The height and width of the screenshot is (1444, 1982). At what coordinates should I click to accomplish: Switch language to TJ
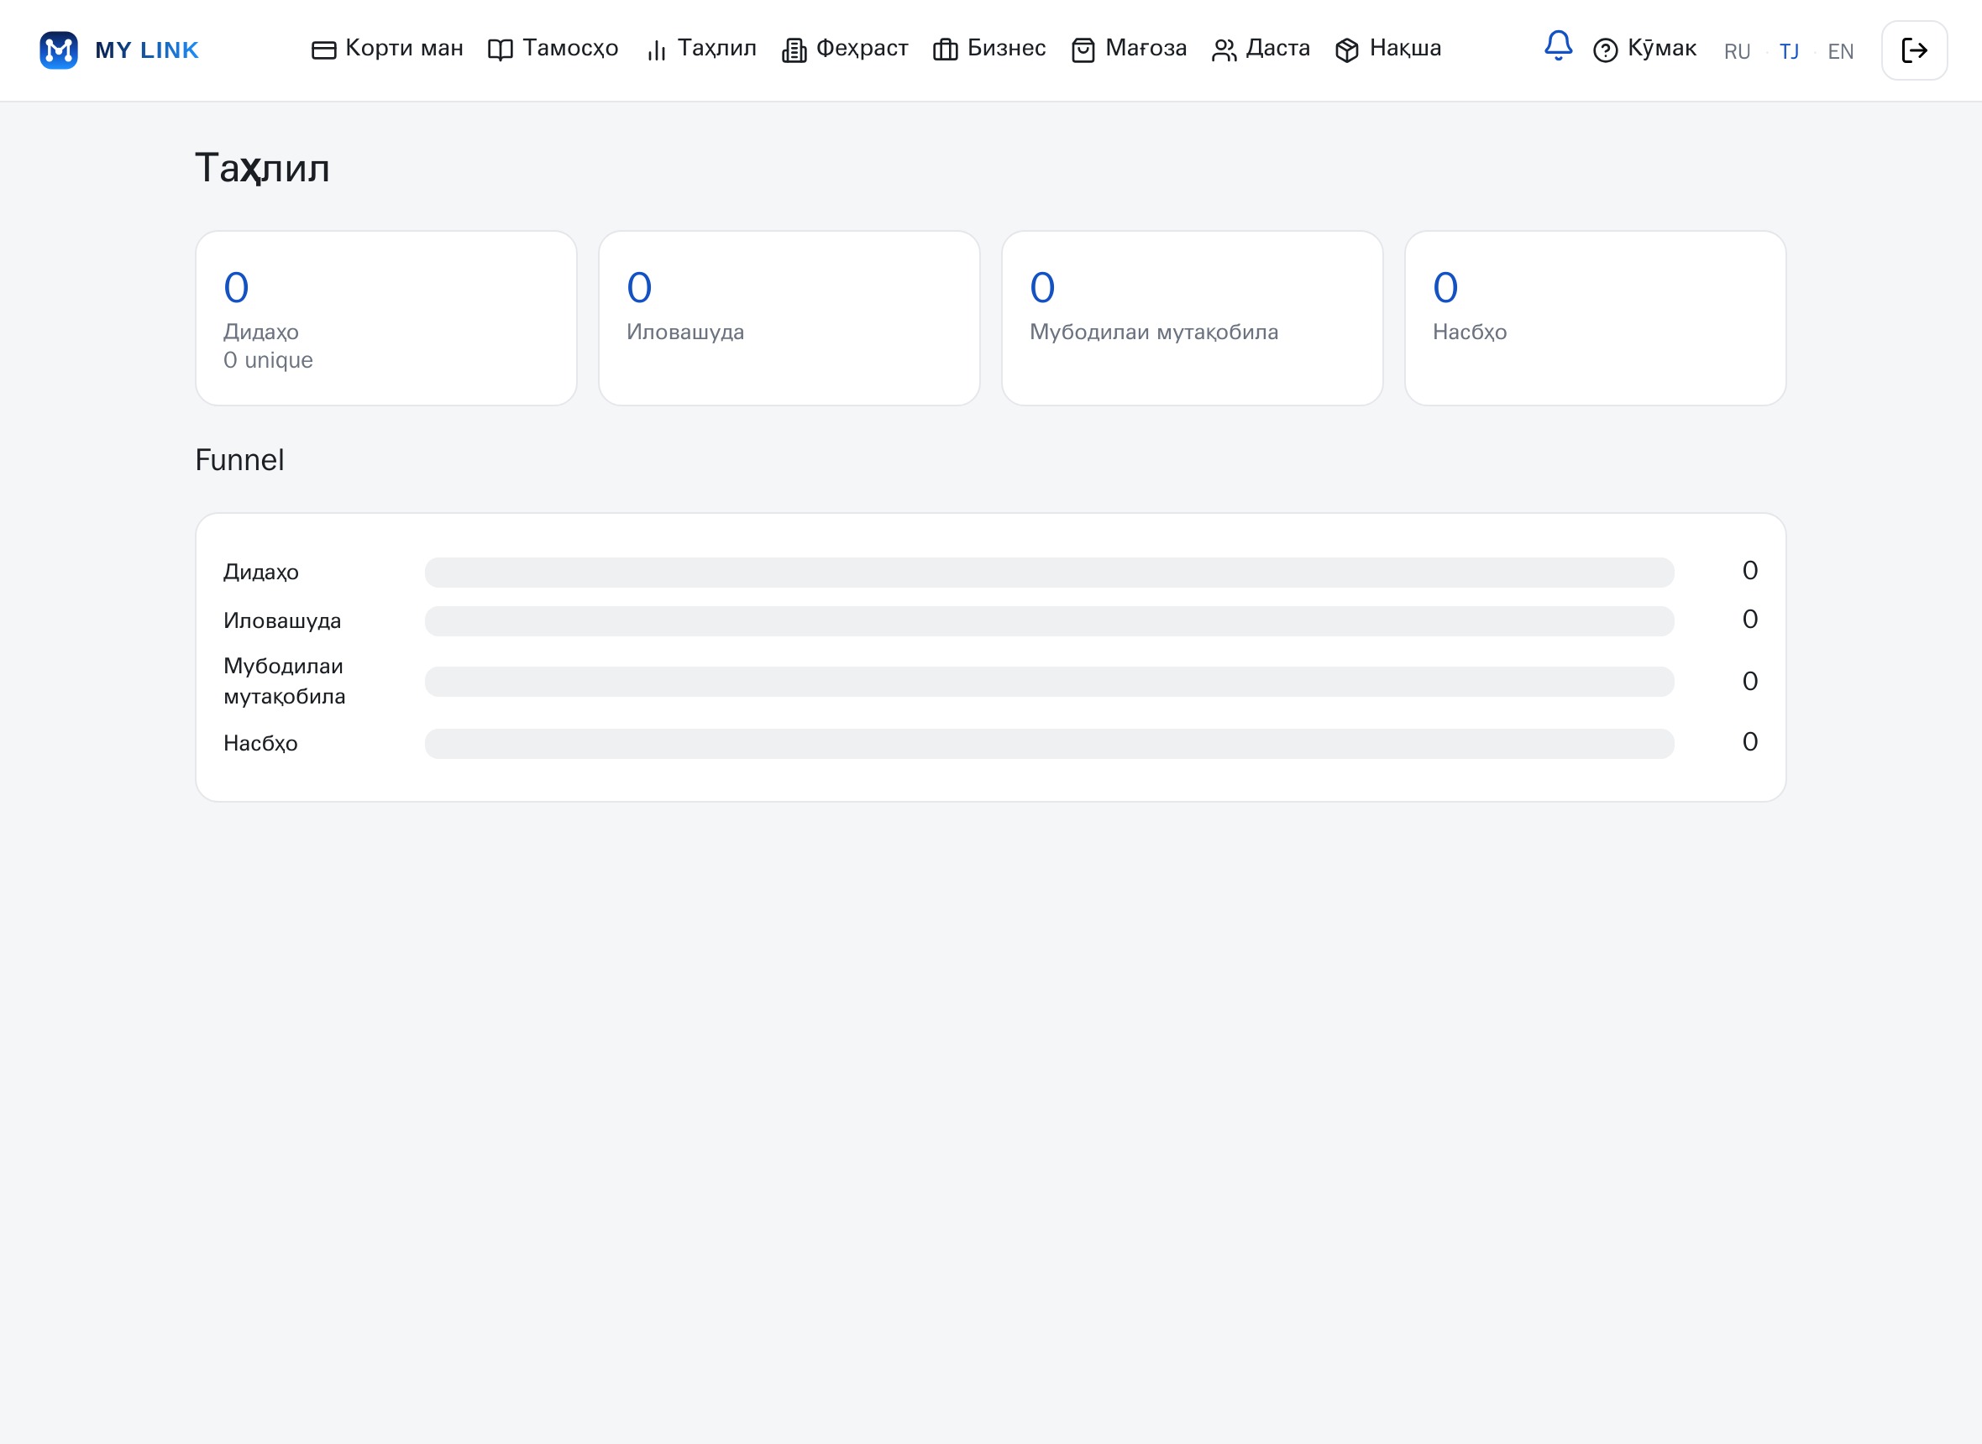click(x=1789, y=51)
